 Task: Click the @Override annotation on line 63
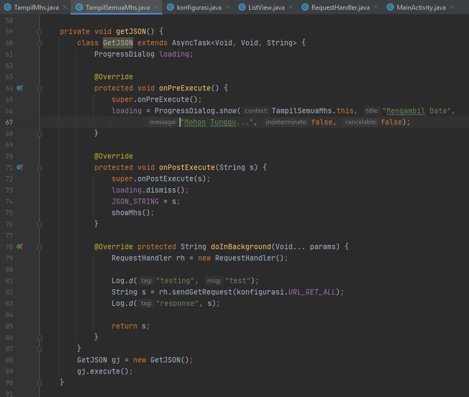tap(113, 77)
